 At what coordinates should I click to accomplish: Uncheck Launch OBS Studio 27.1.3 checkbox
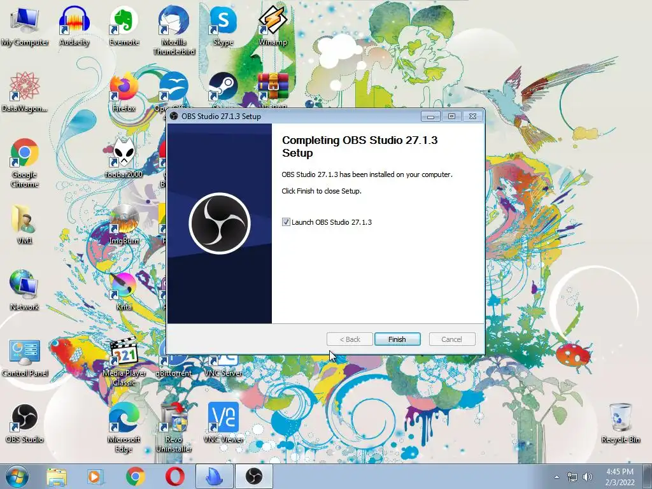point(286,222)
